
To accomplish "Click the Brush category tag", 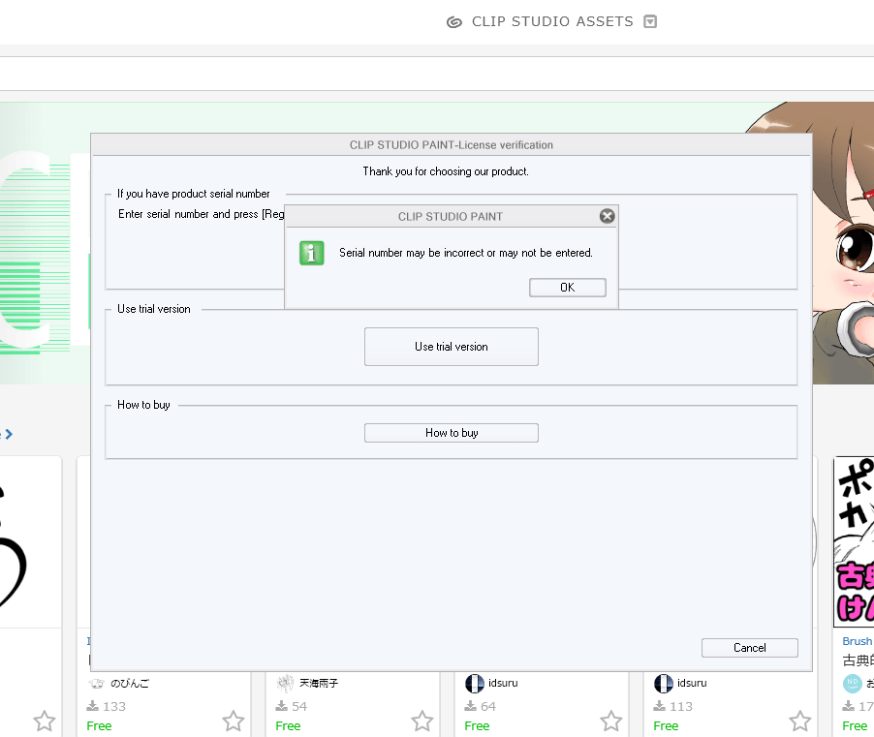I will (x=857, y=641).
